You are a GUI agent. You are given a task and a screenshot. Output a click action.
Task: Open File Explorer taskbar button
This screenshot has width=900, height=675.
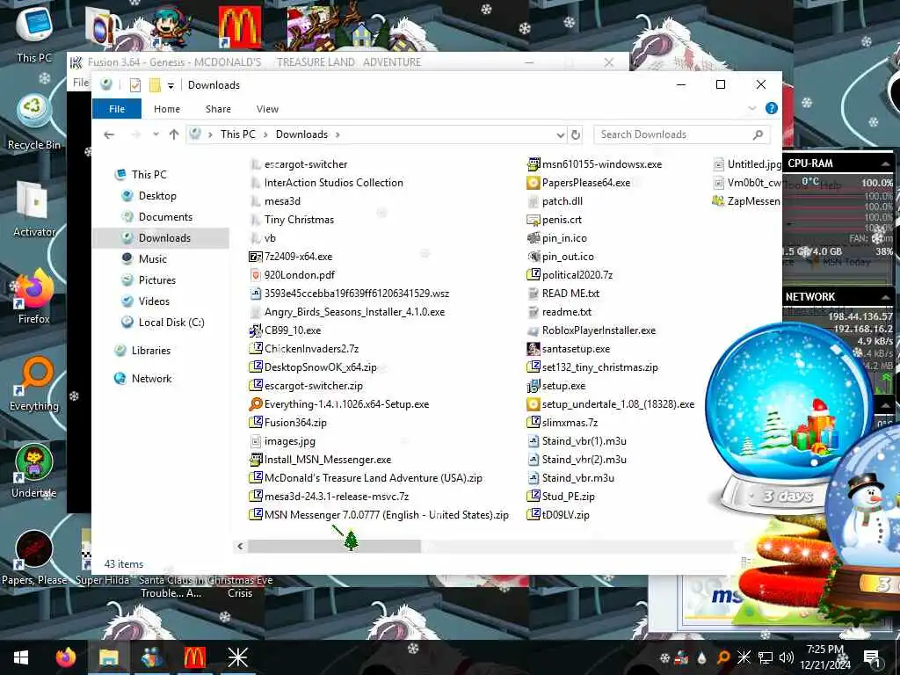tap(108, 657)
